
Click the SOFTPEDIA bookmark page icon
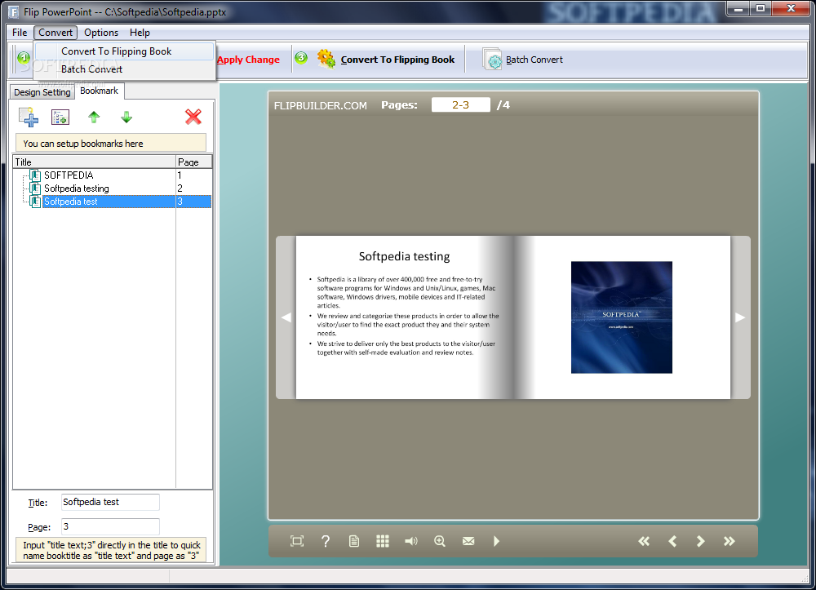35,175
